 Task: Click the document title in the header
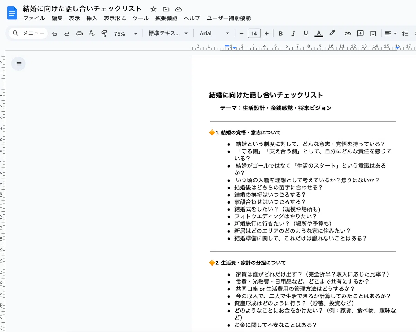[x=82, y=9]
